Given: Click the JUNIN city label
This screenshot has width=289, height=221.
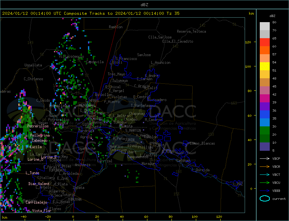Looking at the screenshot, I should [130, 140].
